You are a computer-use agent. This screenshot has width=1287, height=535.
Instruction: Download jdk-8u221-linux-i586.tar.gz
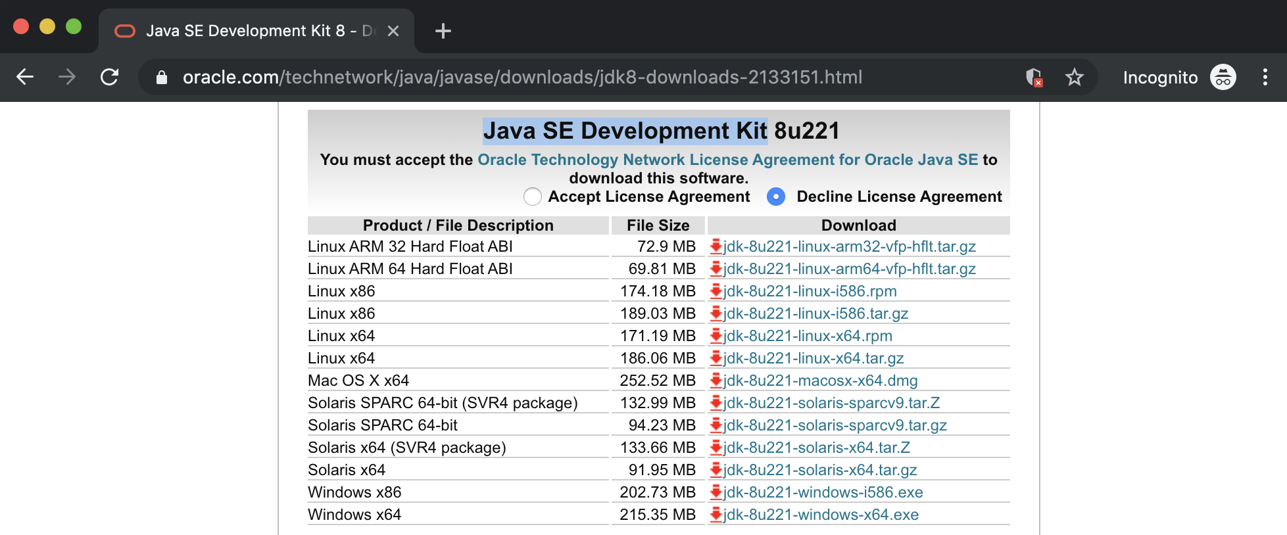[815, 314]
